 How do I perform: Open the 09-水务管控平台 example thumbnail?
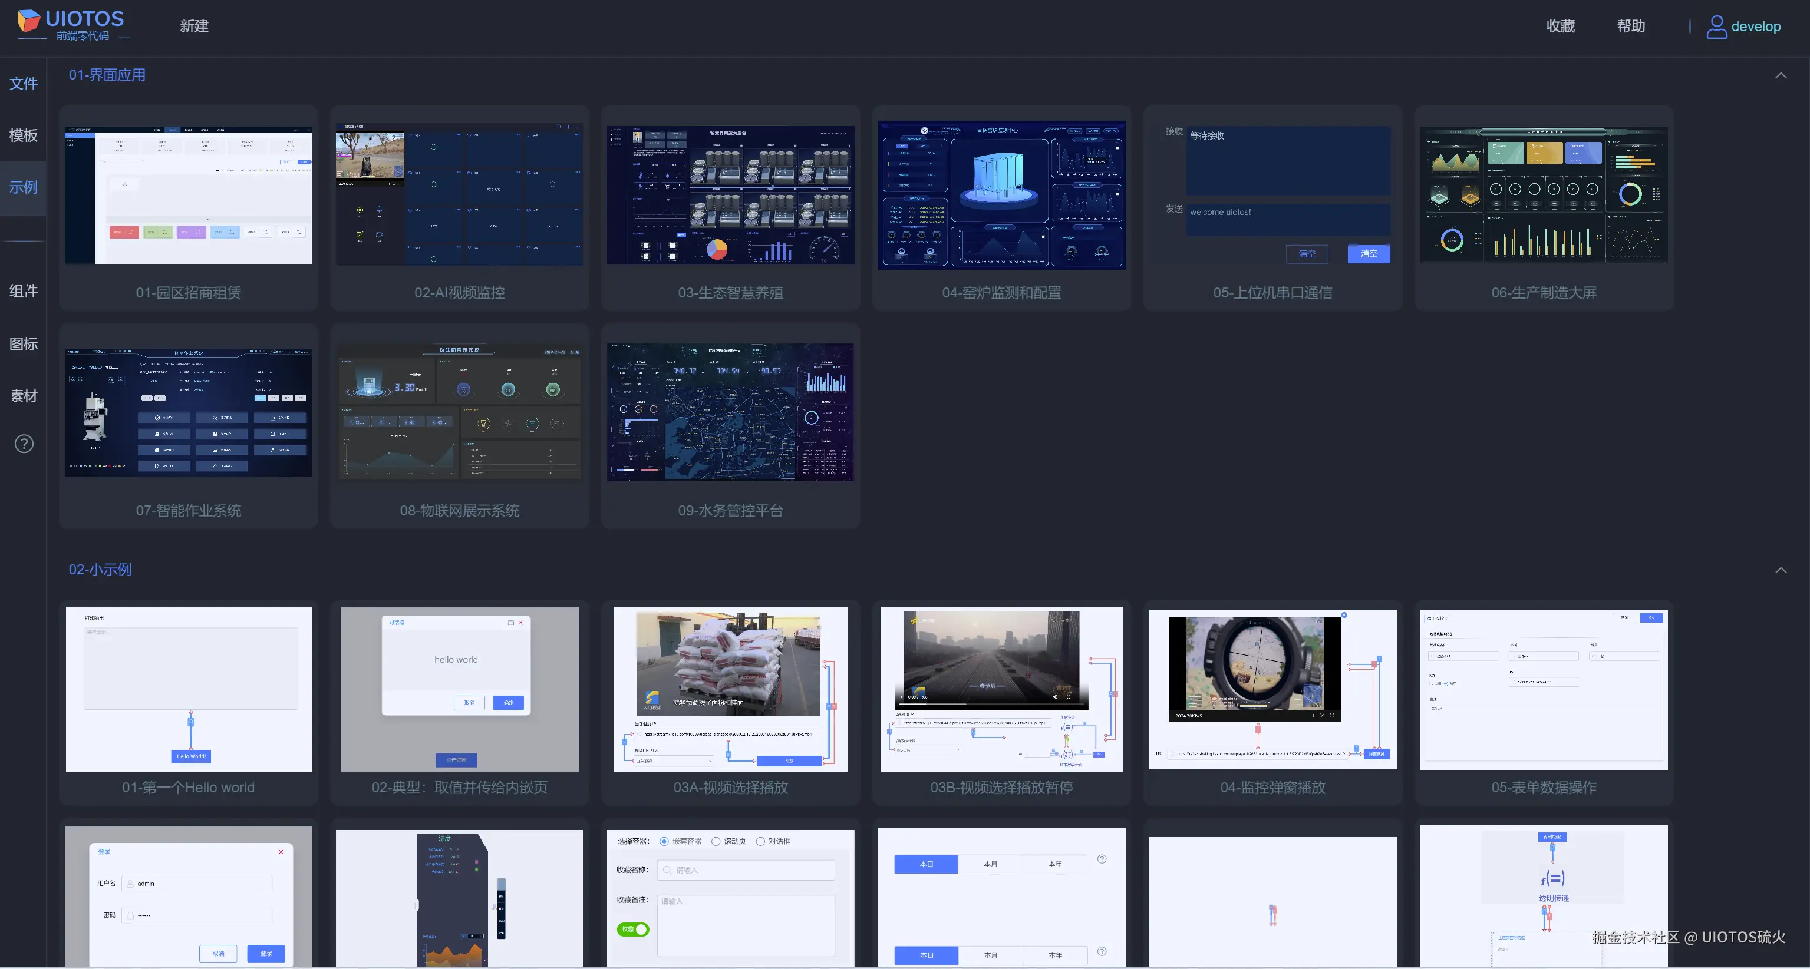click(x=730, y=412)
